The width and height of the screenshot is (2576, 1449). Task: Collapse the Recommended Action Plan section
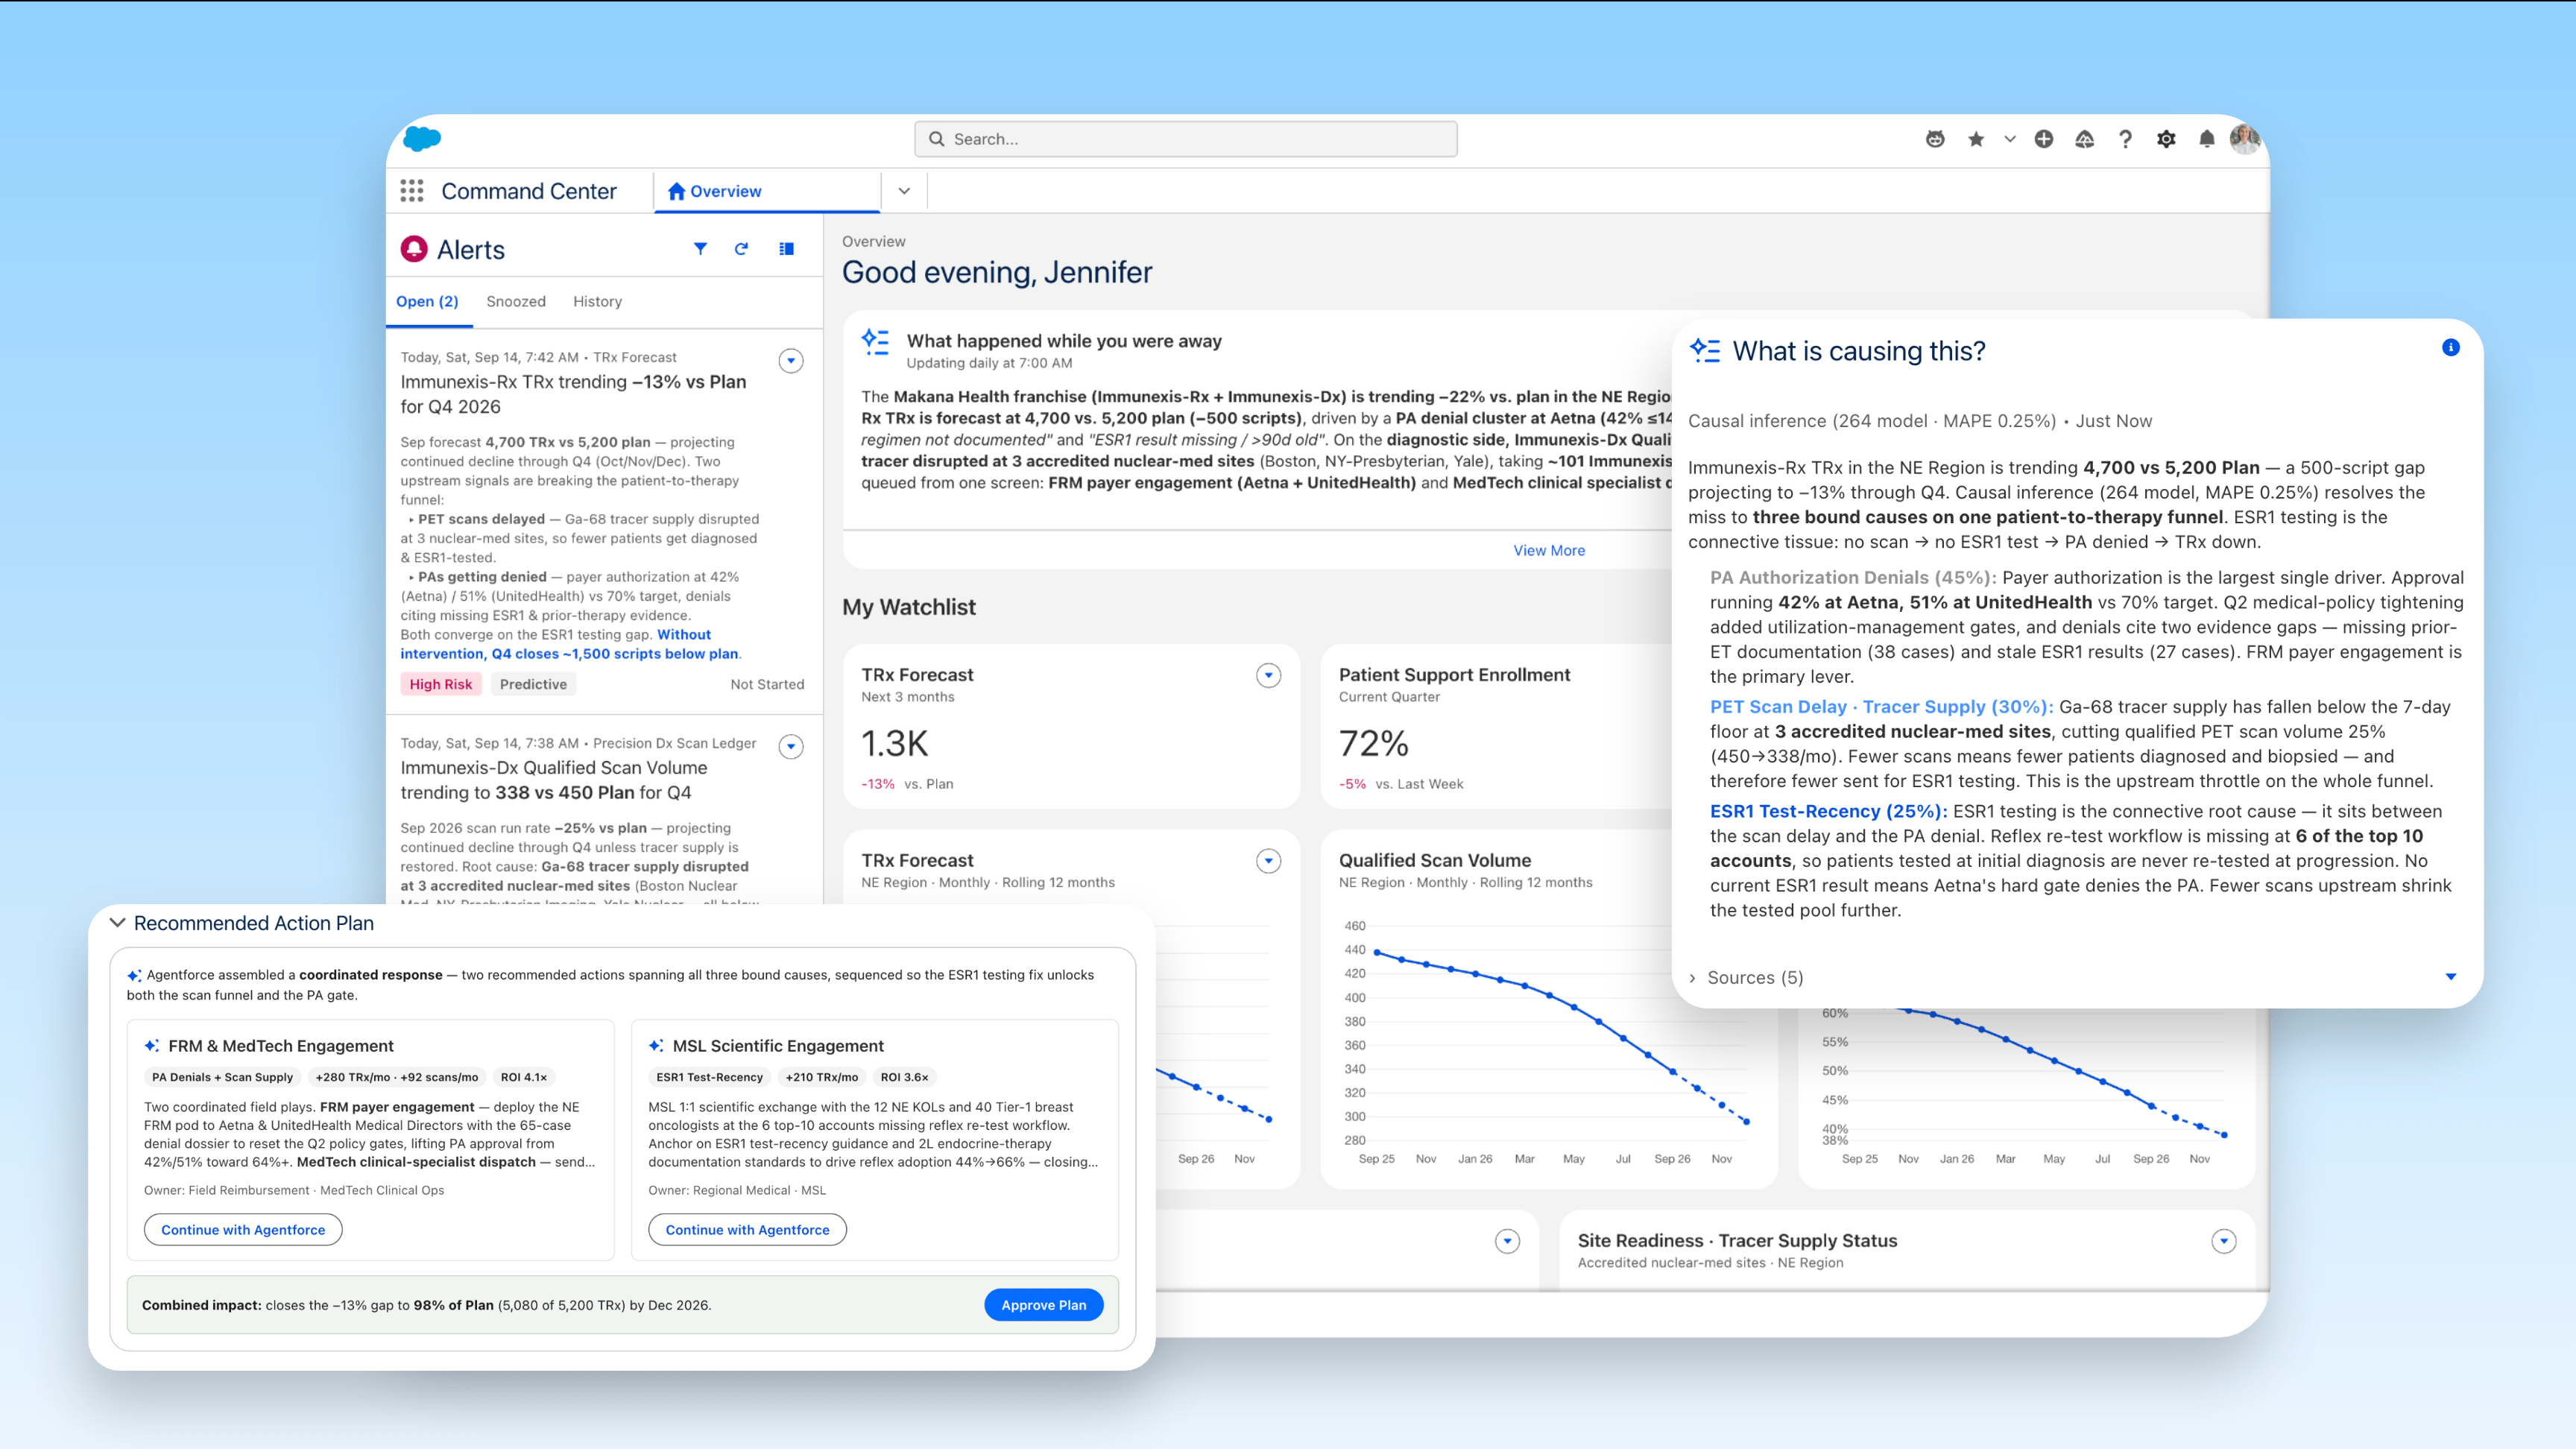[117, 923]
